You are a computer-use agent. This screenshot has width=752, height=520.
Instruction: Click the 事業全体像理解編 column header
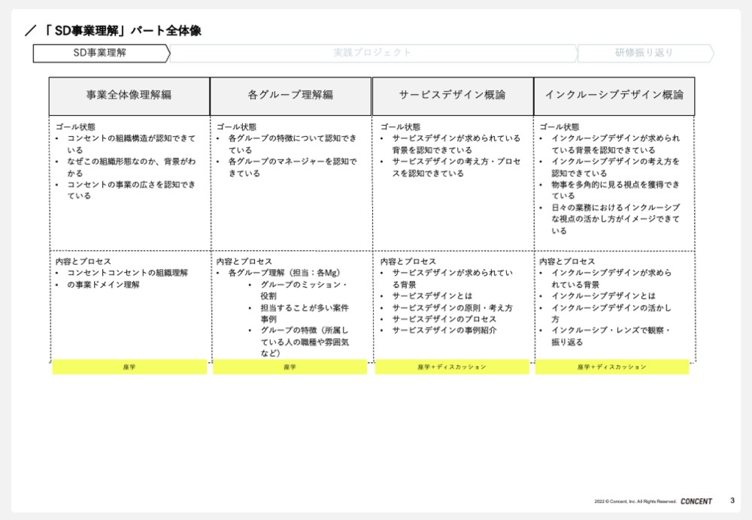129,96
